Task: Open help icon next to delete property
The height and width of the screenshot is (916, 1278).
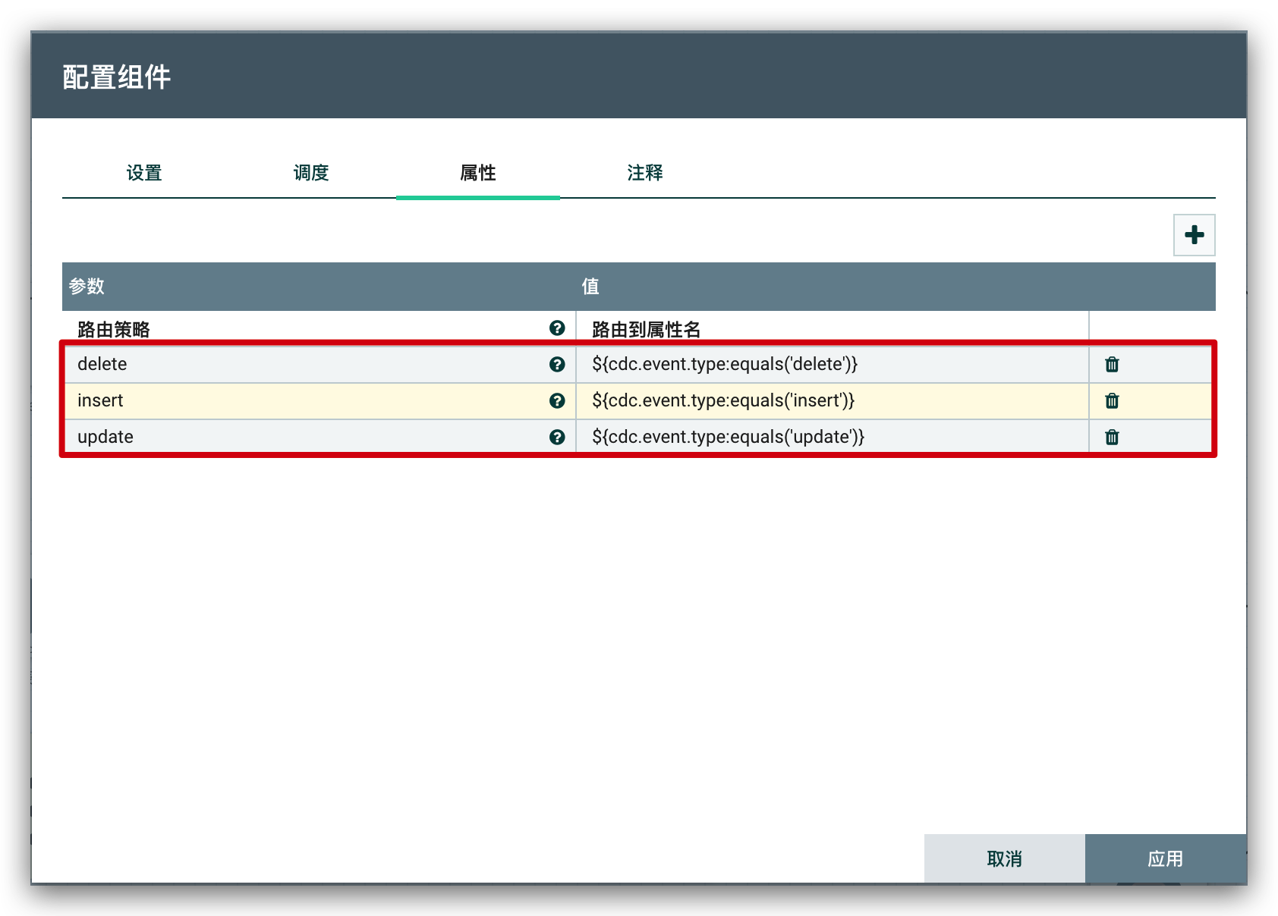Action: tap(557, 365)
